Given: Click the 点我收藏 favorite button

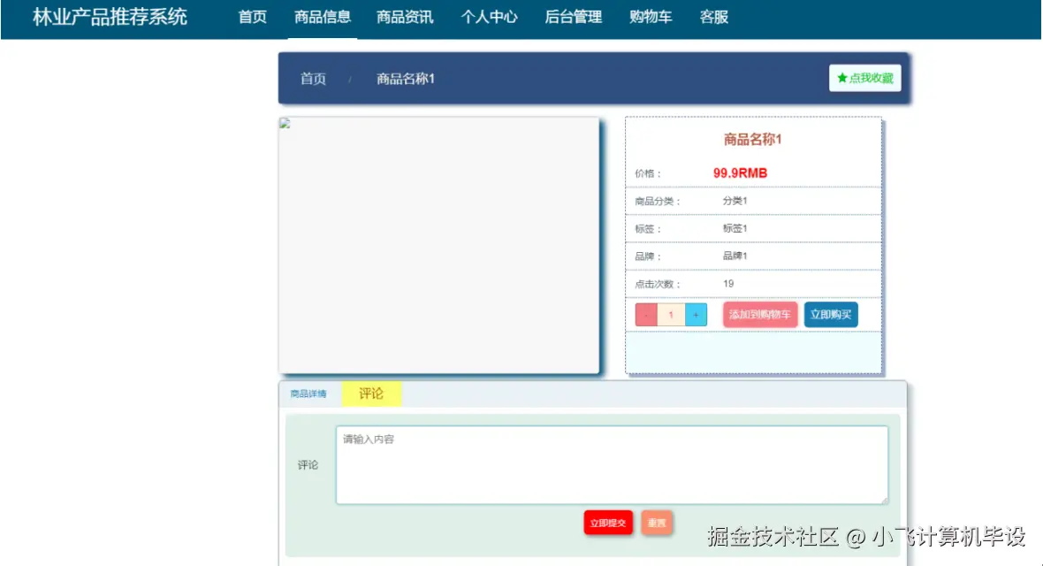Looking at the screenshot, I should 864,78.
